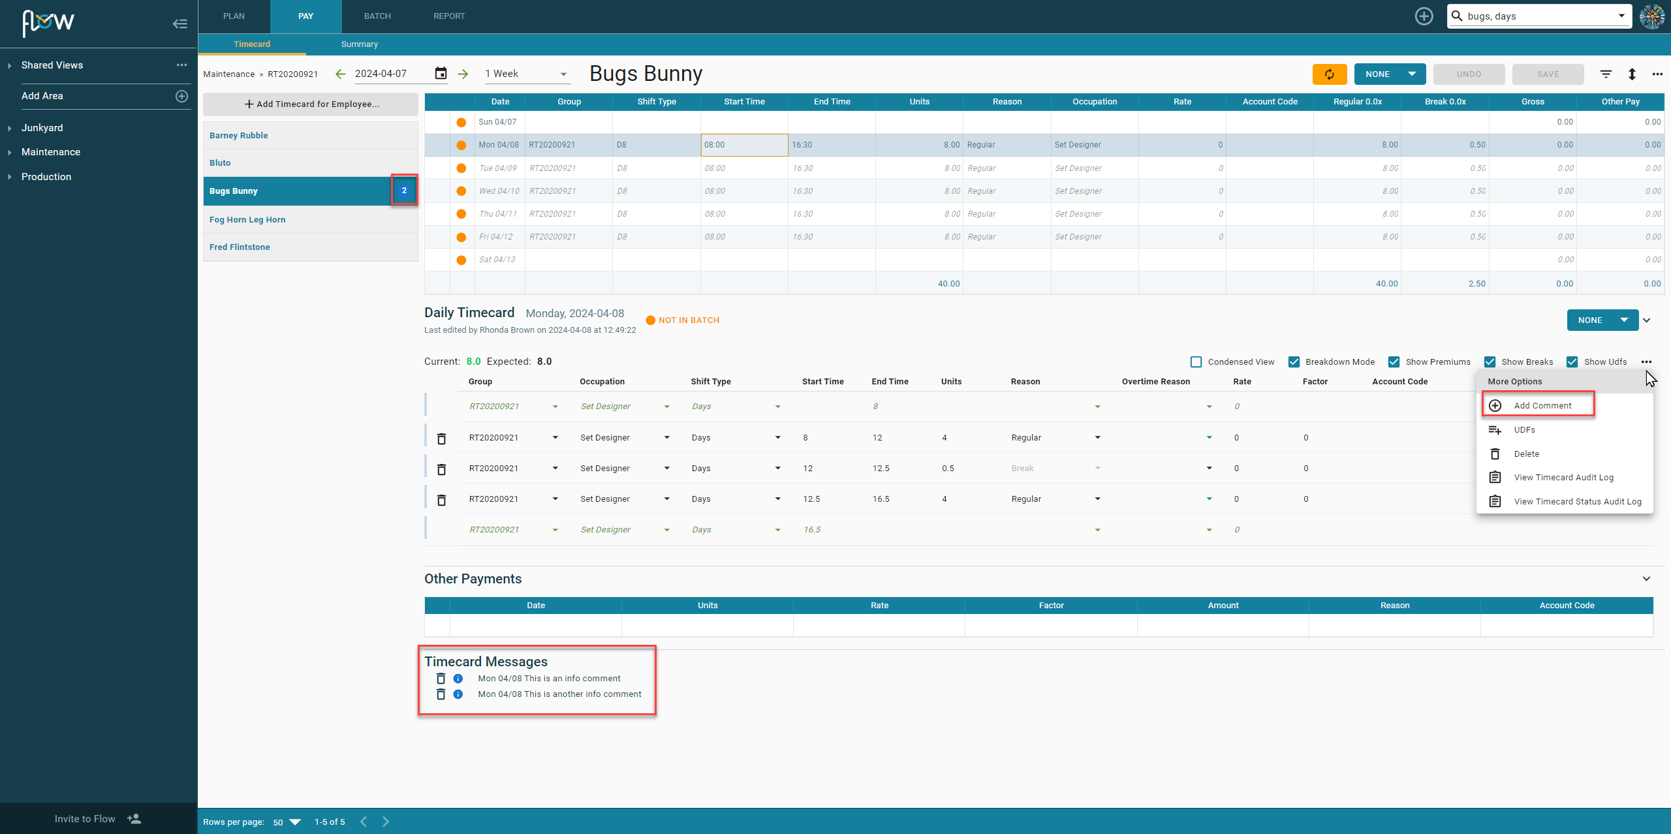Expand the Junkyard tree item
Image resolution: width=1671 pixels, height=834 pixels.
10,128
